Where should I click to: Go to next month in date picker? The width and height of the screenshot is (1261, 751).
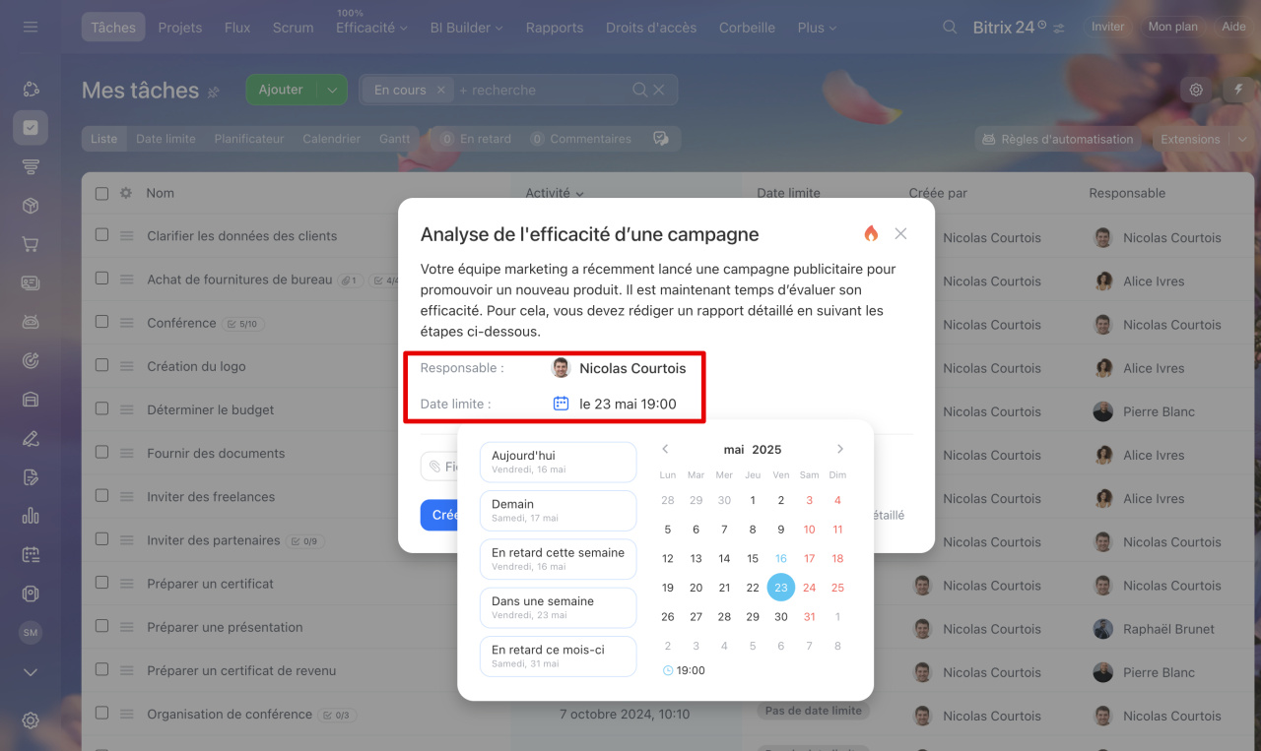(x=840, y=449)
